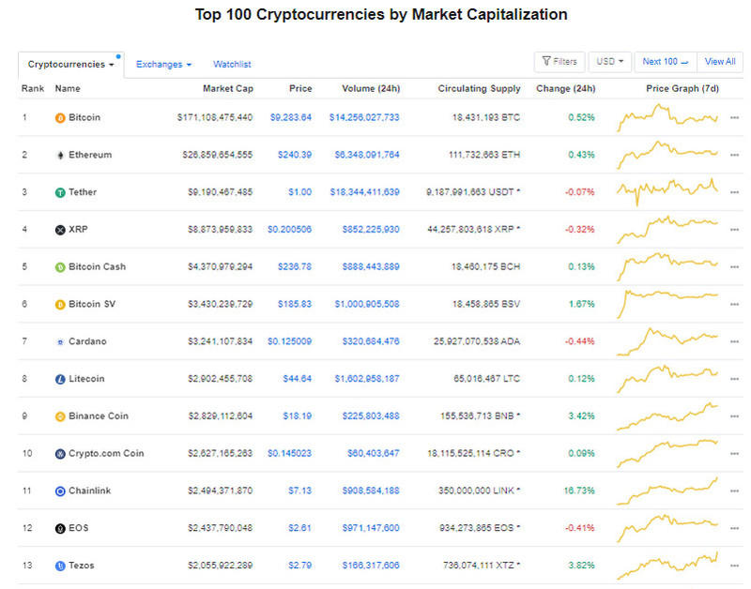
Task: Open the Filters menu
Action: (x=559, y=61)
